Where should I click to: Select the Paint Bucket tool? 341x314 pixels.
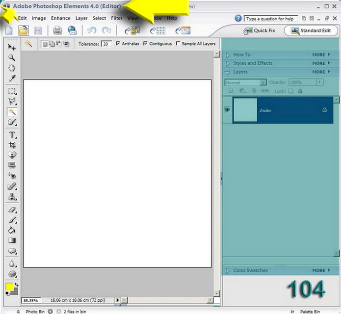tap(12, 230)
